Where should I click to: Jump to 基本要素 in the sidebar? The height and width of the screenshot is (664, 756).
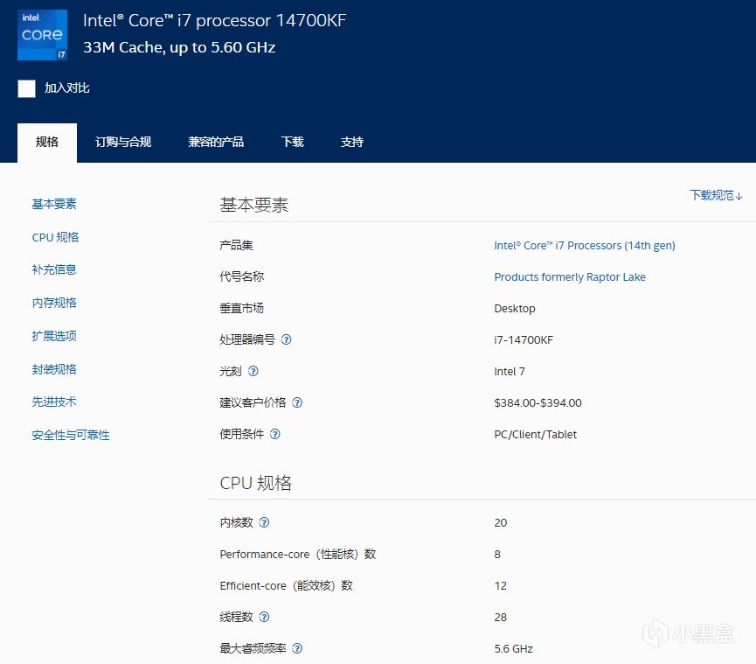tap(54, 204)
